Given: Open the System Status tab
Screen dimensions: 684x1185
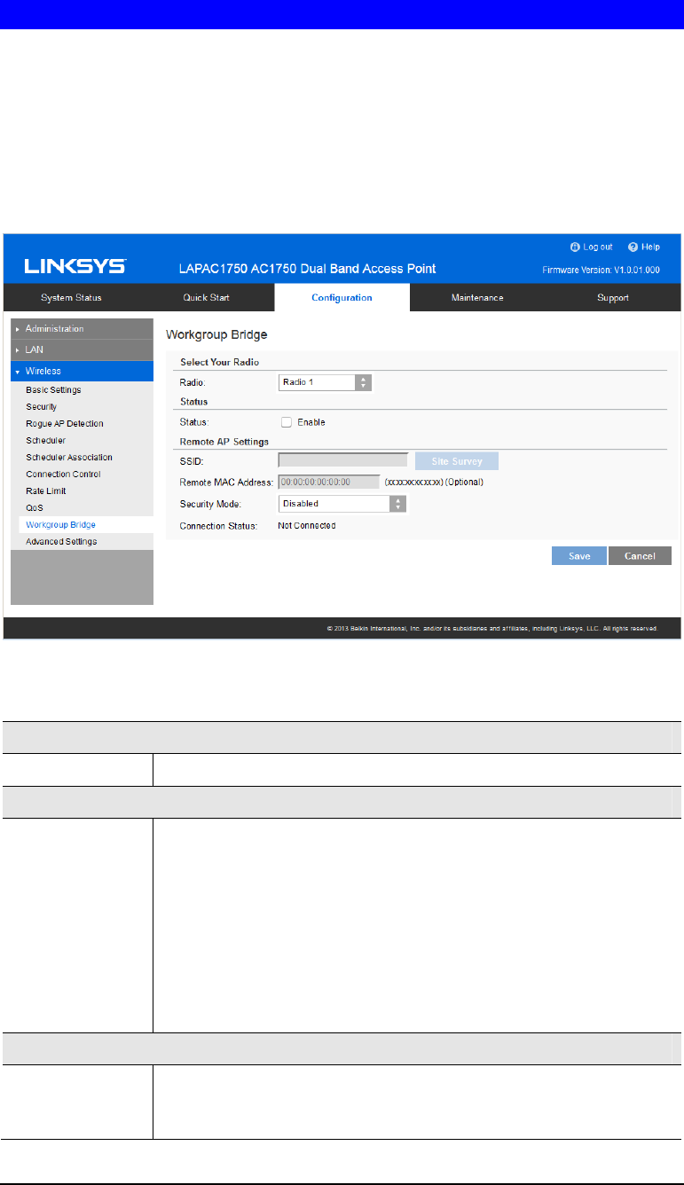Looking at the screenshot, I should click(x=70, y=297).
